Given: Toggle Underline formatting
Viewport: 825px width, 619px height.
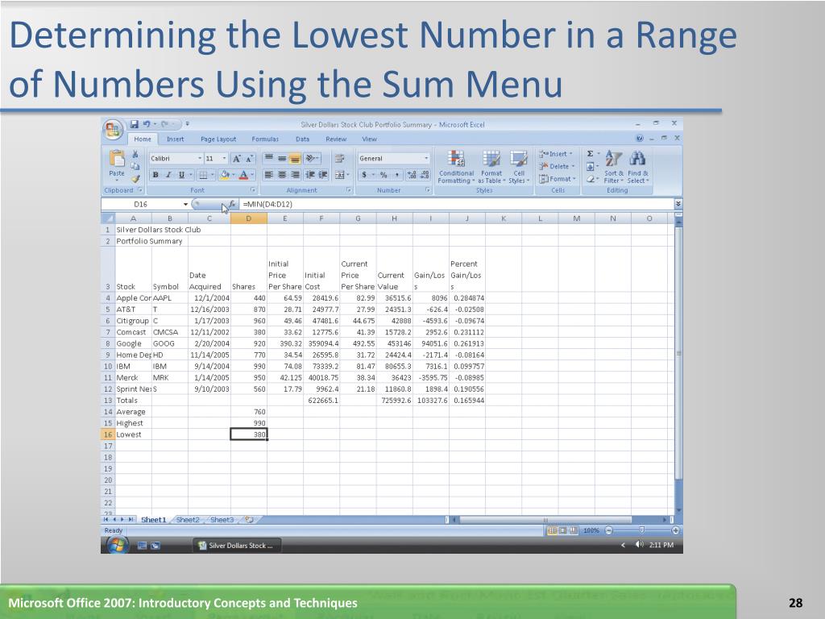Looking at the screenshot, I should coord(181,175).
